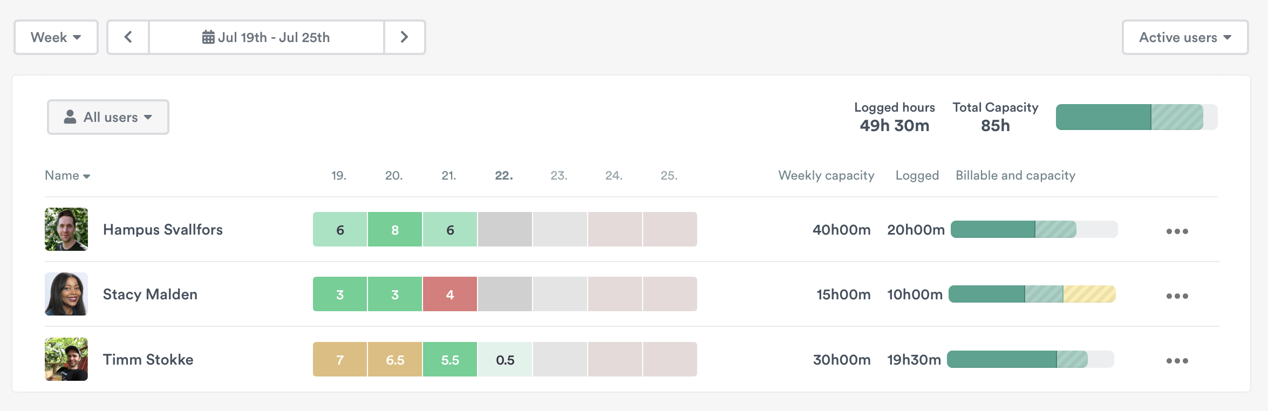
Task: Open the Jul 19th - Jul 25th date picker
Action: click(x=266, y=37)
